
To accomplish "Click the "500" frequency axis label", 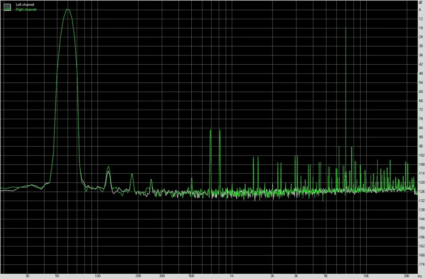I will 191,276.
